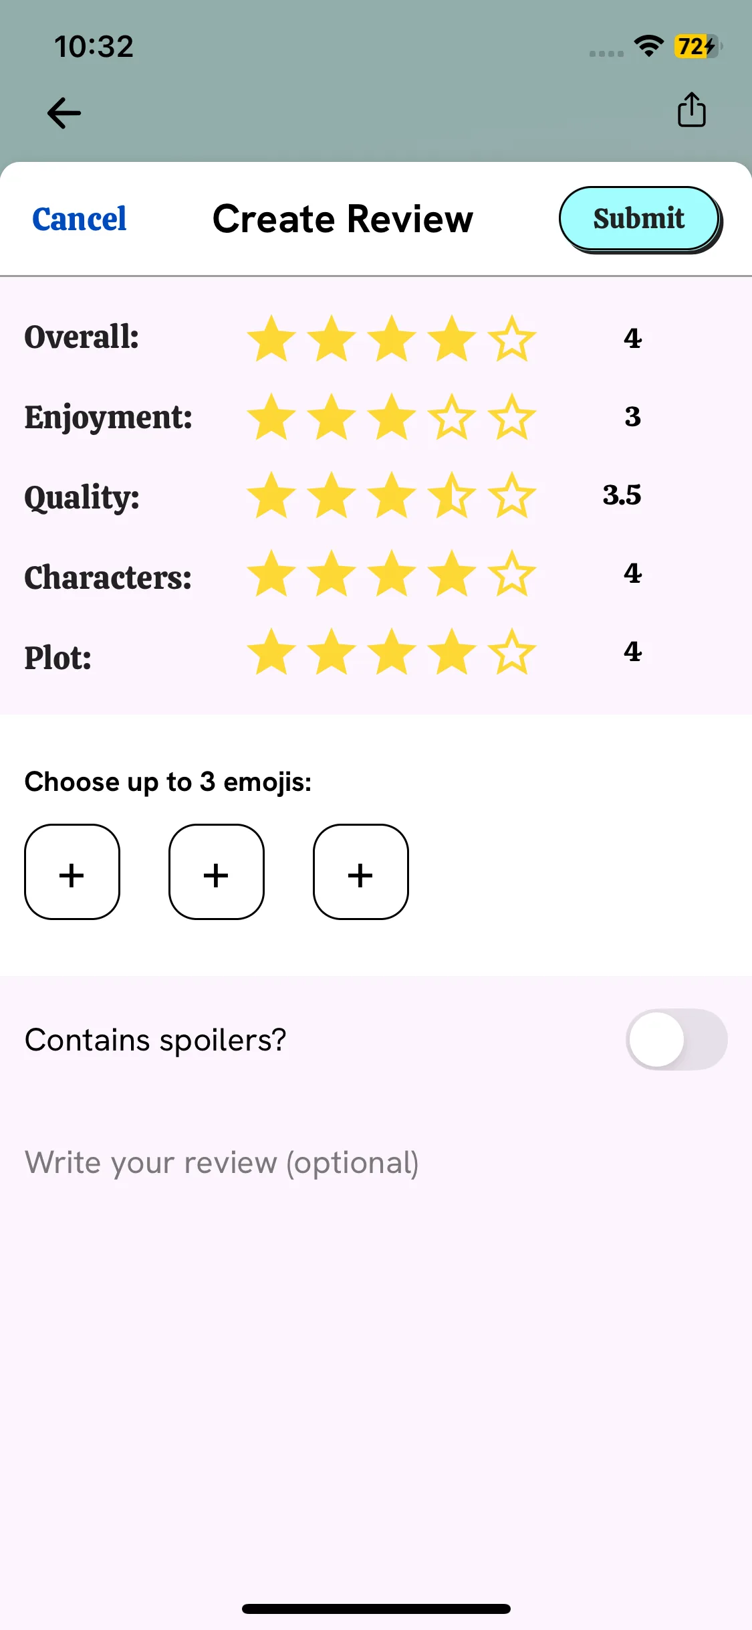Tap the back arrow icon
Viewport: 752px width, 1630px height.
pyautogui.click(x=64, y=112)
